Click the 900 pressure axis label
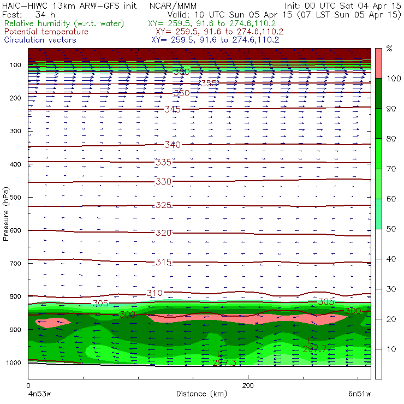This screenshot has height=404, width=404. [x=15, y=330]
